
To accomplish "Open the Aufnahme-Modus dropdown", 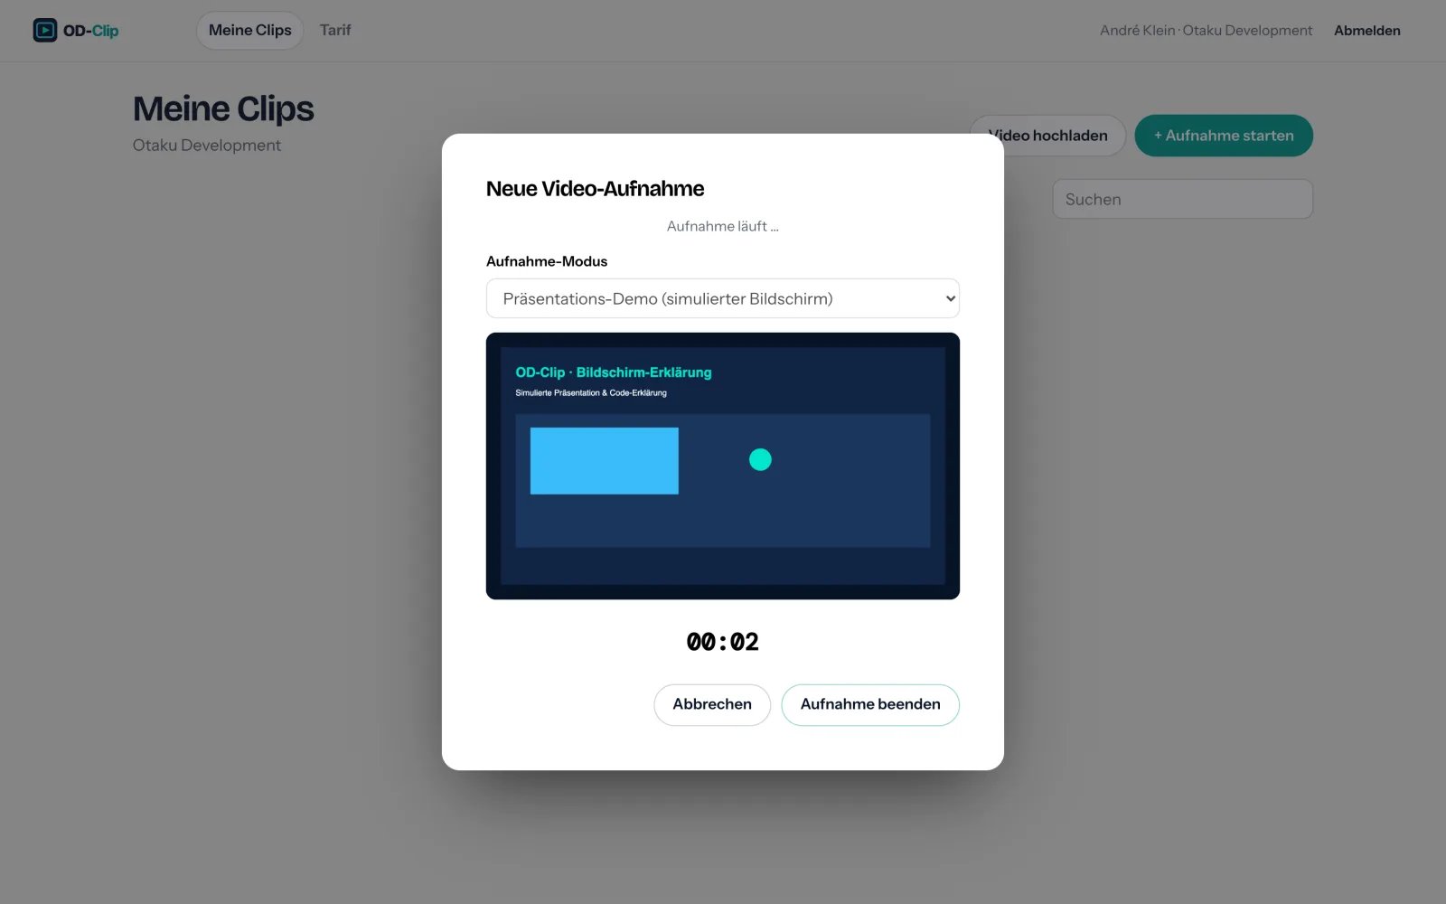I will tap(723, 298).
